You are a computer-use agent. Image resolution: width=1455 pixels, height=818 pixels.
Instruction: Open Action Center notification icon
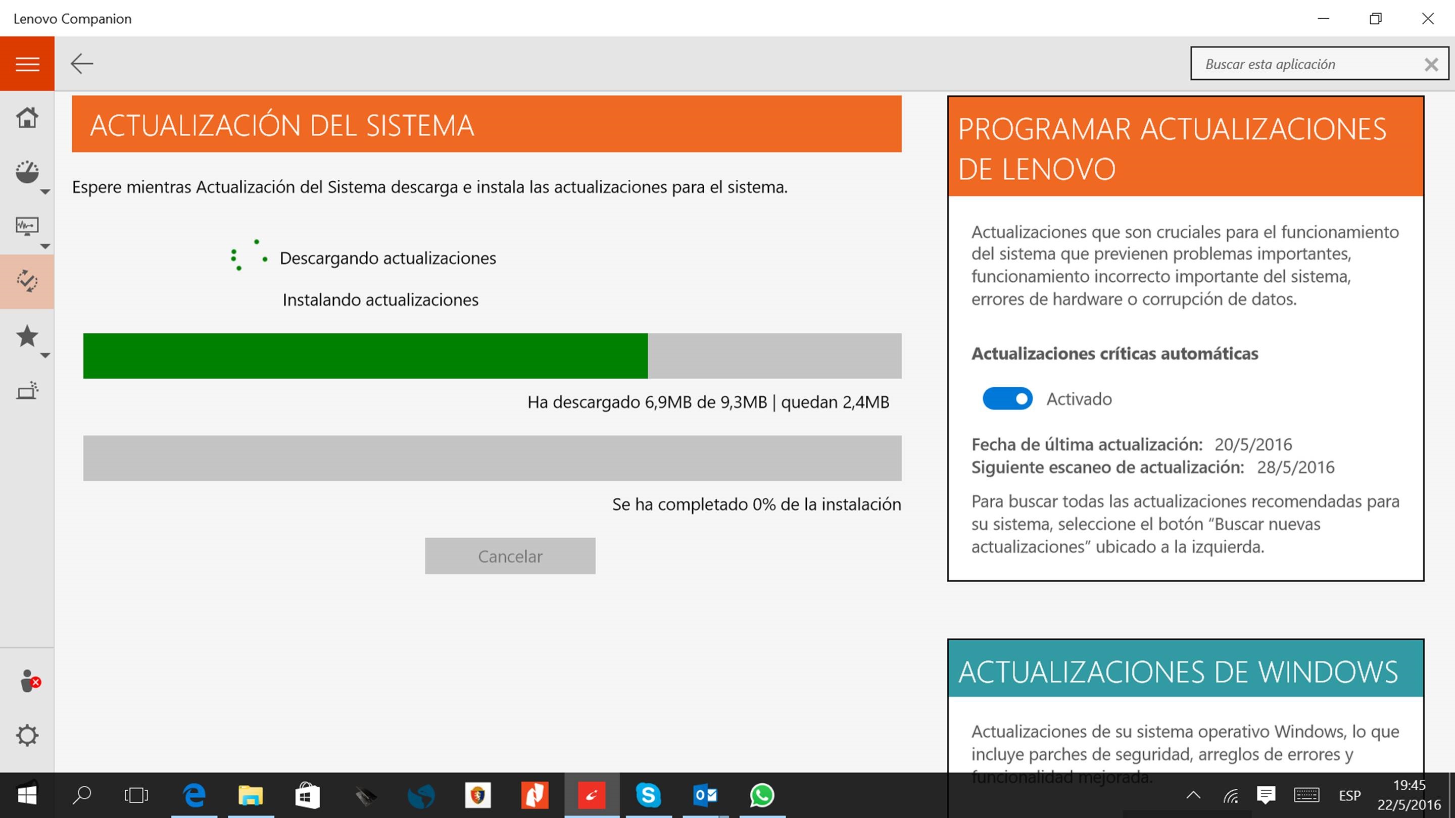(1266, 795)
